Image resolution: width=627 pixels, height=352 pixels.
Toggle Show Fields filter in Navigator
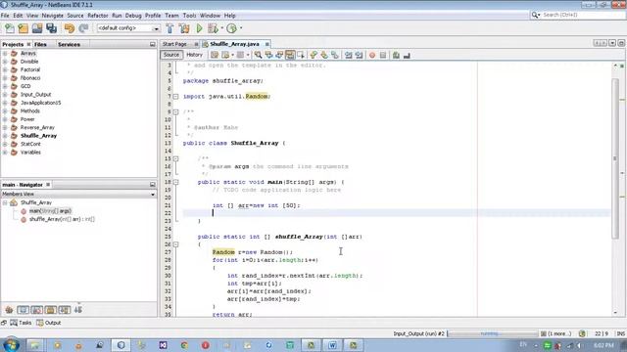pos(24,310)
